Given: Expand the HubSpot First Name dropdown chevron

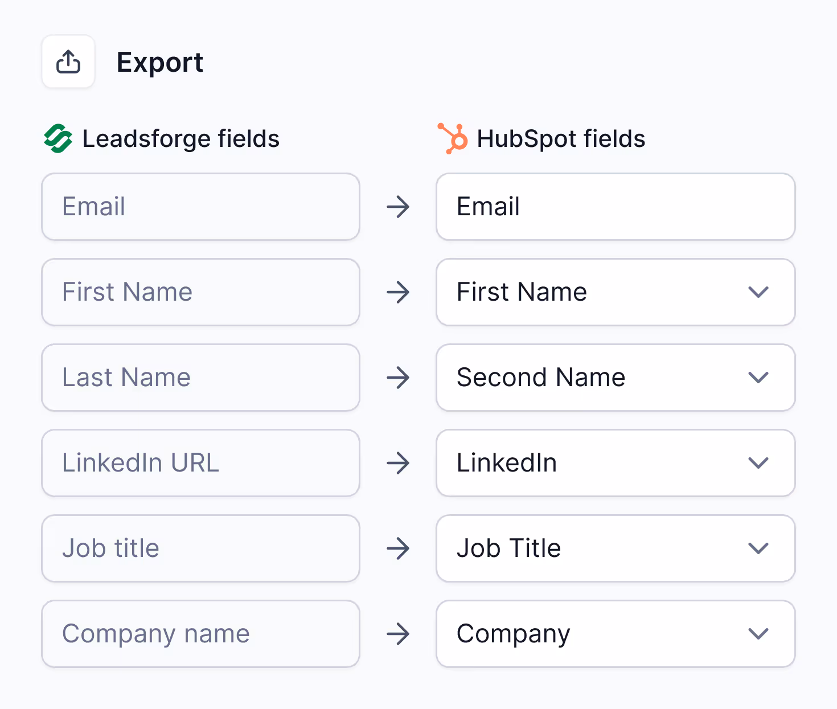Looking at the screenshot, I should [x=758, y=292].
